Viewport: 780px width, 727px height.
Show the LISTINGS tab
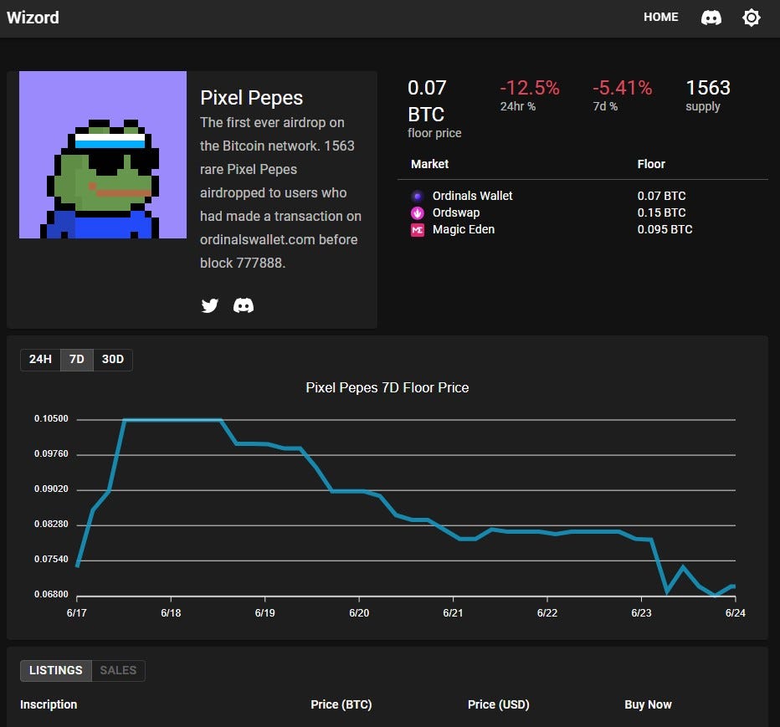pos(56,671)
